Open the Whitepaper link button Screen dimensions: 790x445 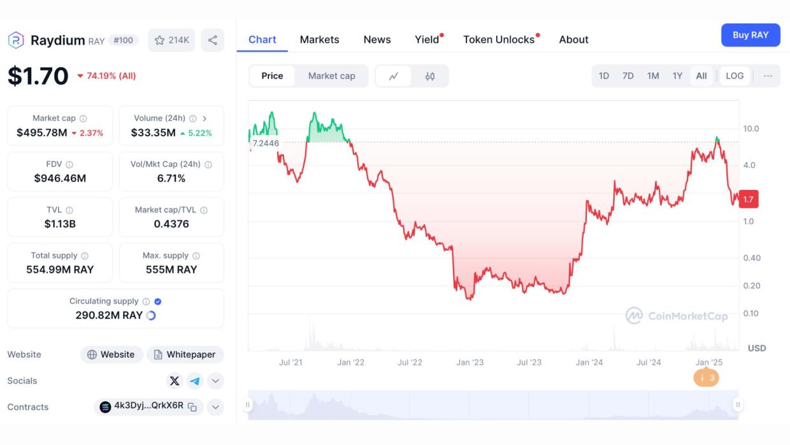tap(185, 354)
